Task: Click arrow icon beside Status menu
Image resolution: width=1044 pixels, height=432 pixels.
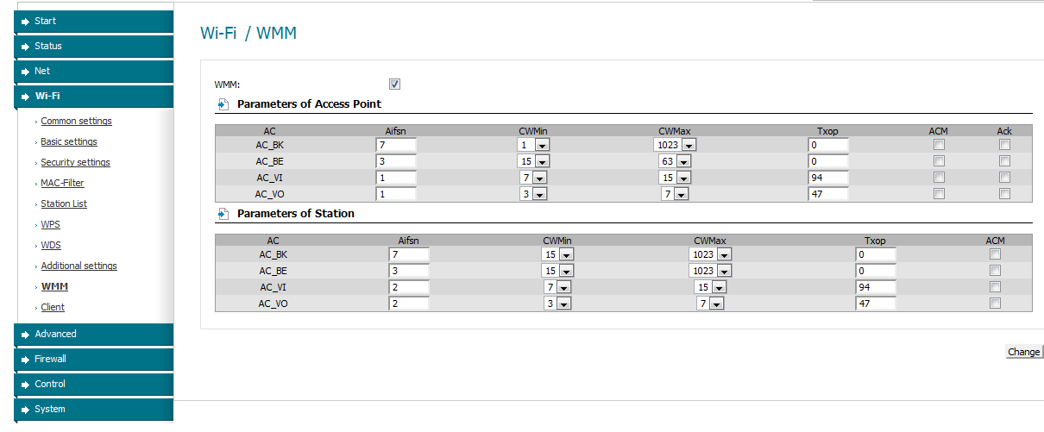Action: pos(25,46)
